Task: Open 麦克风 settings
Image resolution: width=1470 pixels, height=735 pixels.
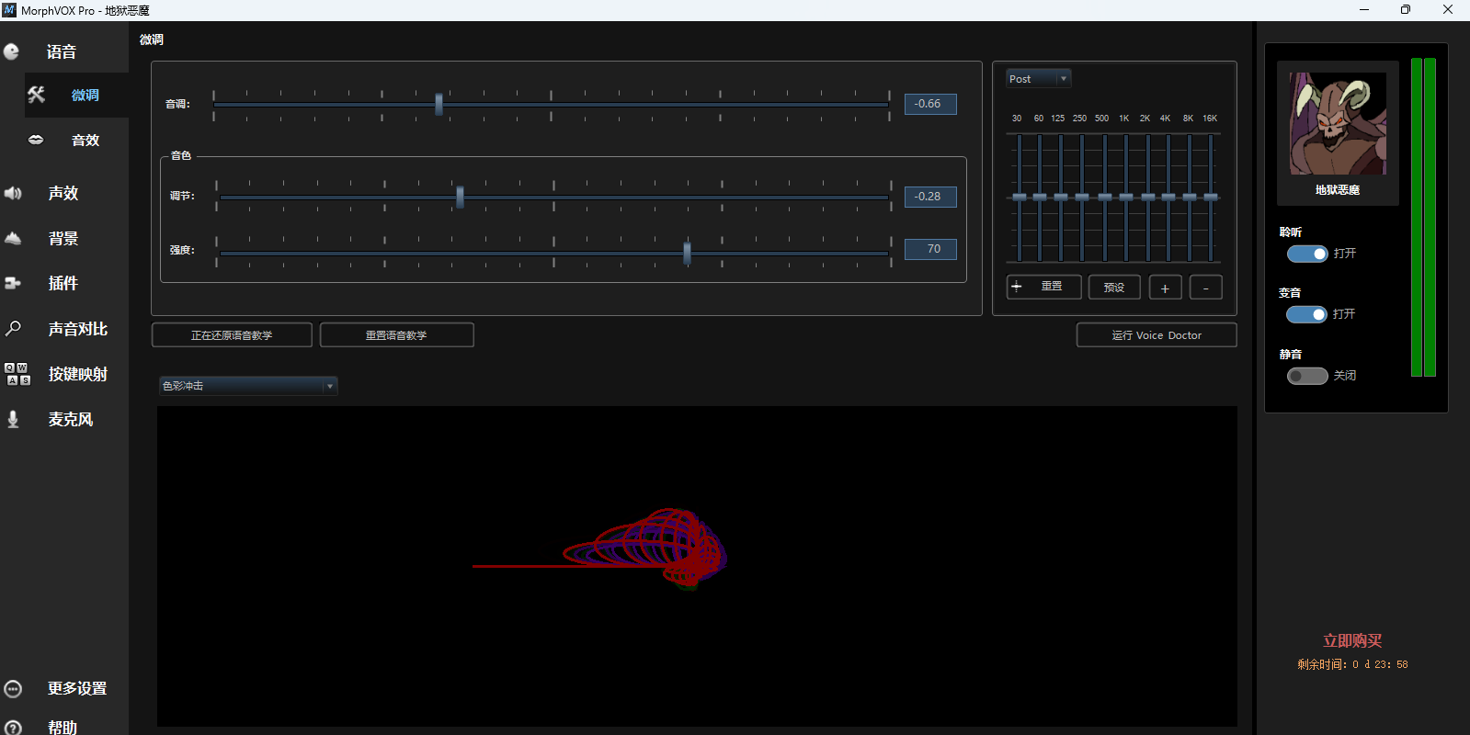Action: click(x=71, y=419)
